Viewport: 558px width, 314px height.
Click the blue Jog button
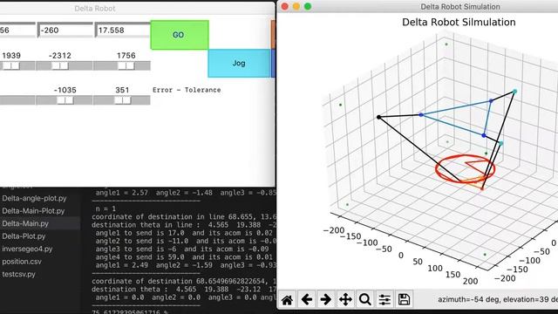(239, 63)
